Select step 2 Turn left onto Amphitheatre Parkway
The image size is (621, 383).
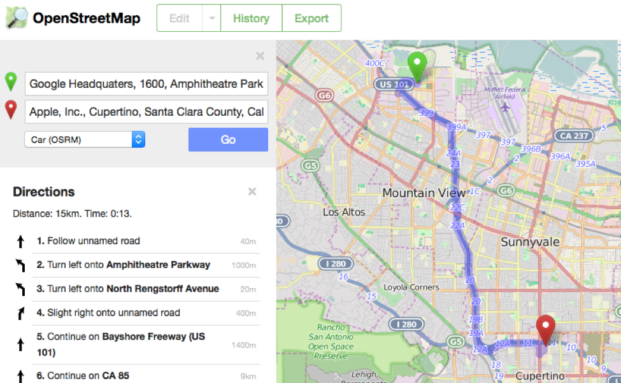click(146, 265)
